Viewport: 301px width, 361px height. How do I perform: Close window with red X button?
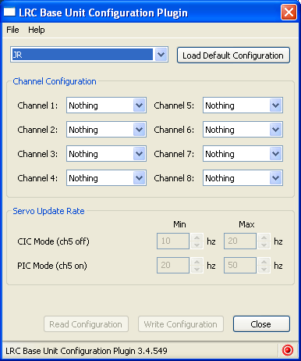pos(289,12)
